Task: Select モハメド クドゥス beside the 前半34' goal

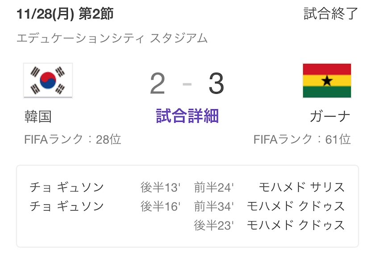Action: [x=296, y=206]
